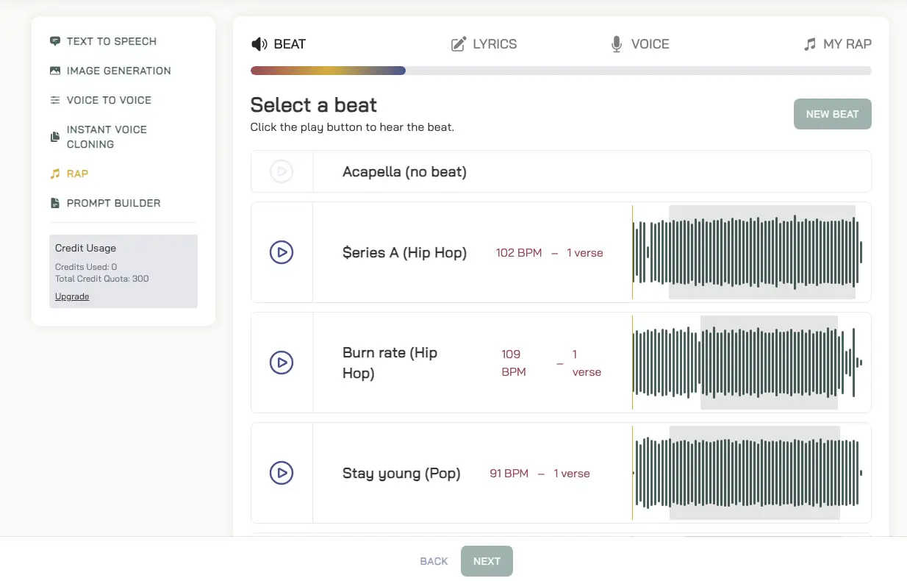
Task: Click the pencil icon beside LYRICS
Action: (459, 44)
